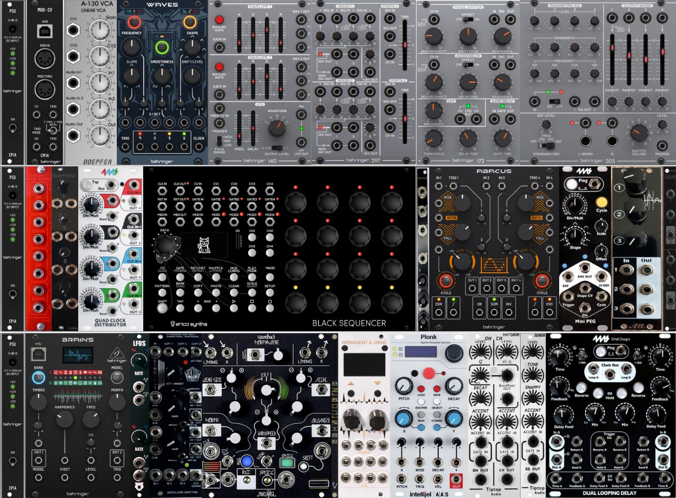Flip the FREQ RANGE switch on Behringer 140
Viewport: 676px width, 498px height.
tap(218, 140)
